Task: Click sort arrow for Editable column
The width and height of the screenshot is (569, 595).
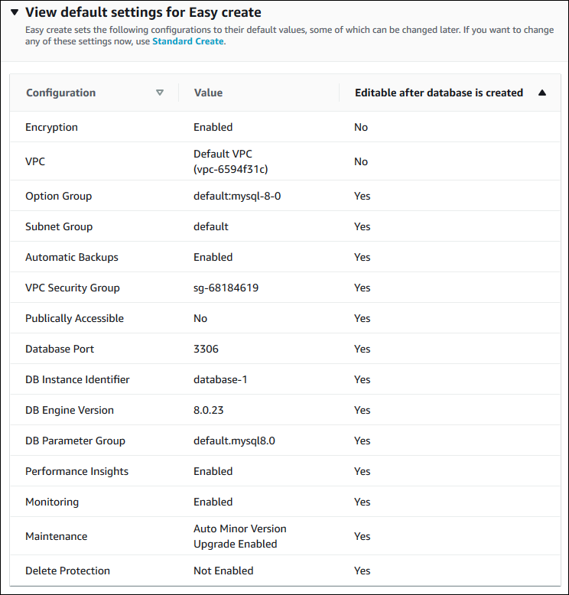Action: [542, 93]
